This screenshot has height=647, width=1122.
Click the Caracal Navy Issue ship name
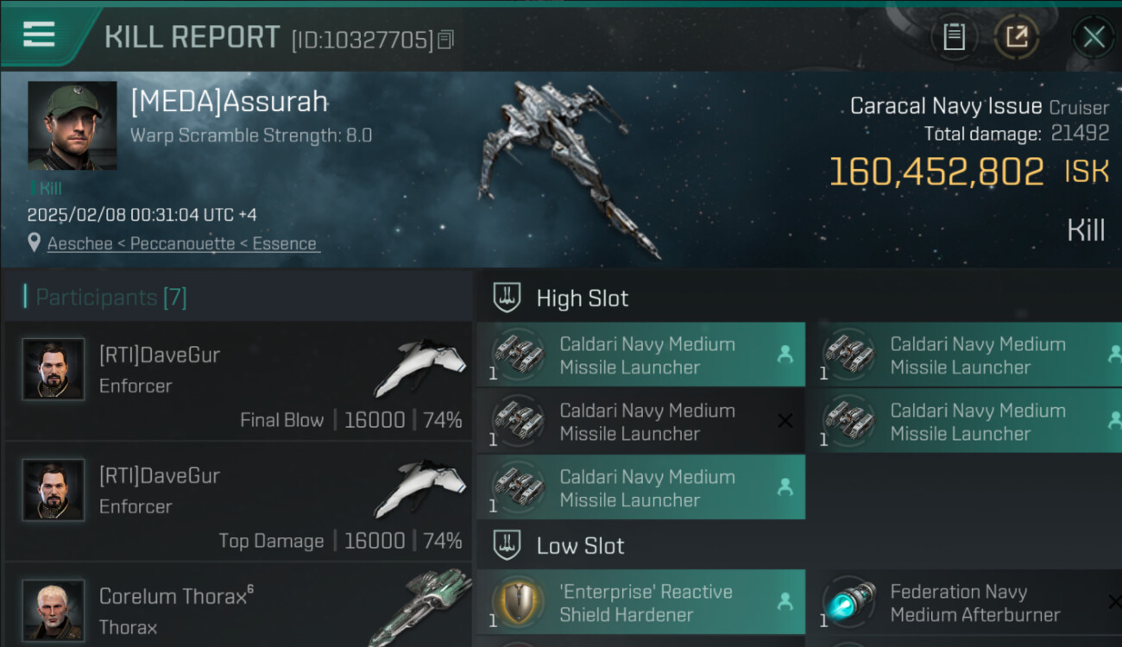click(x=945, y=106)
